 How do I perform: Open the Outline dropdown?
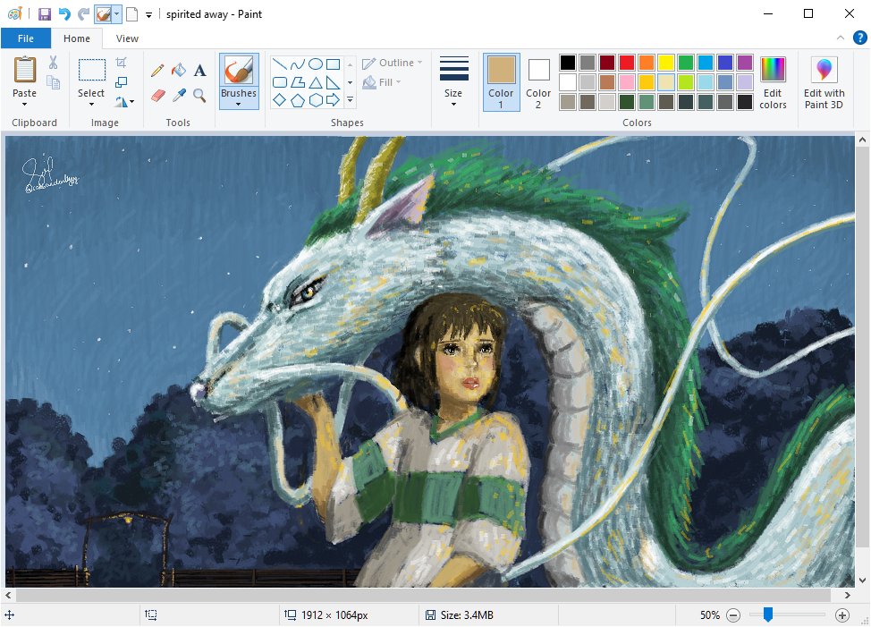[393, 63]
